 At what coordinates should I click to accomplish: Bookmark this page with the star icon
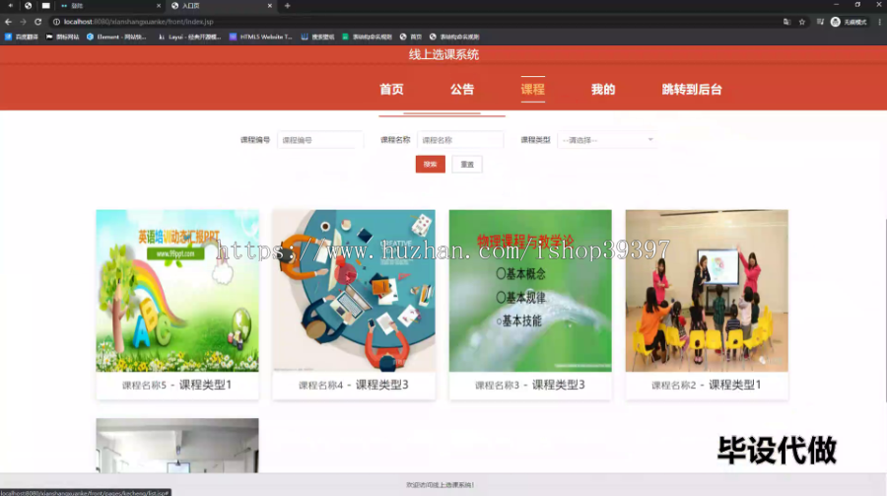pyautogui.click(x=802, y=22)
